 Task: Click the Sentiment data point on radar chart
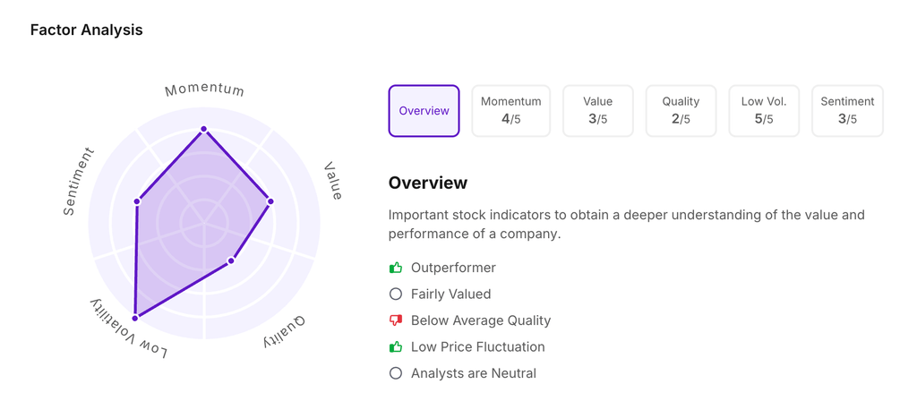click(137, 201)
